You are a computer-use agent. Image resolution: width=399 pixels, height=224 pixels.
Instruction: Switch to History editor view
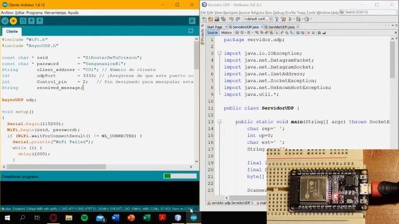(x=226, y=33)
